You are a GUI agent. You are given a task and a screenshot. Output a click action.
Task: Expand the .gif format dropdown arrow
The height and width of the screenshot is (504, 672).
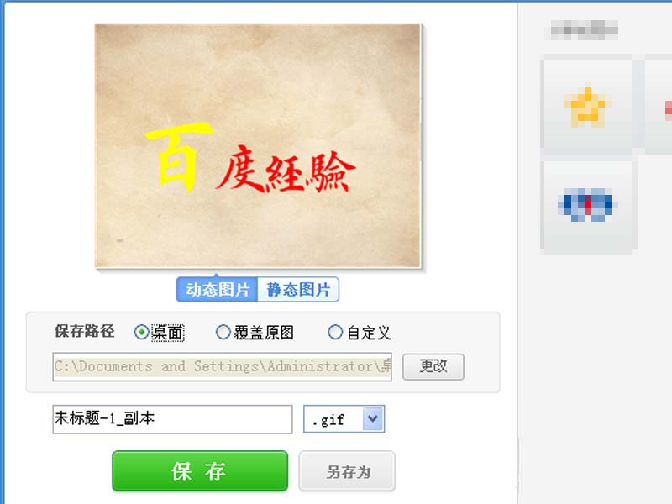tap(372, 418)
